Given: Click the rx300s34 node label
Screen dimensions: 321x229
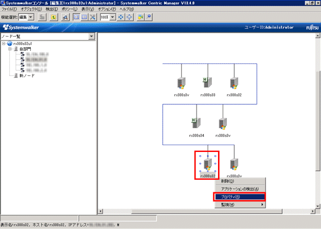Looking at the screenshot, I should pyautogui.click(x=197, y=135).
